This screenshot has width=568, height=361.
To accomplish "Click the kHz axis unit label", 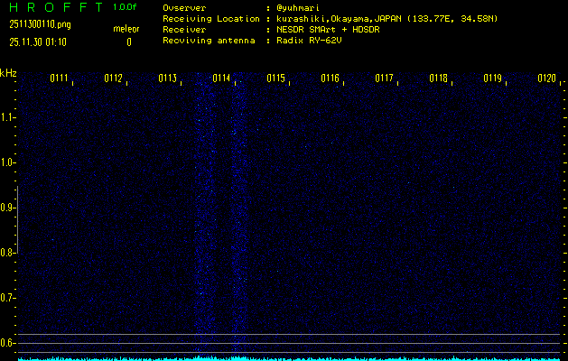I will click(x=8, y=73).
